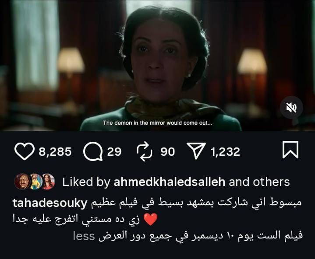View the list of others who liked the post
The width and height of the screenshot is (315, 259).
coord(271,182)
